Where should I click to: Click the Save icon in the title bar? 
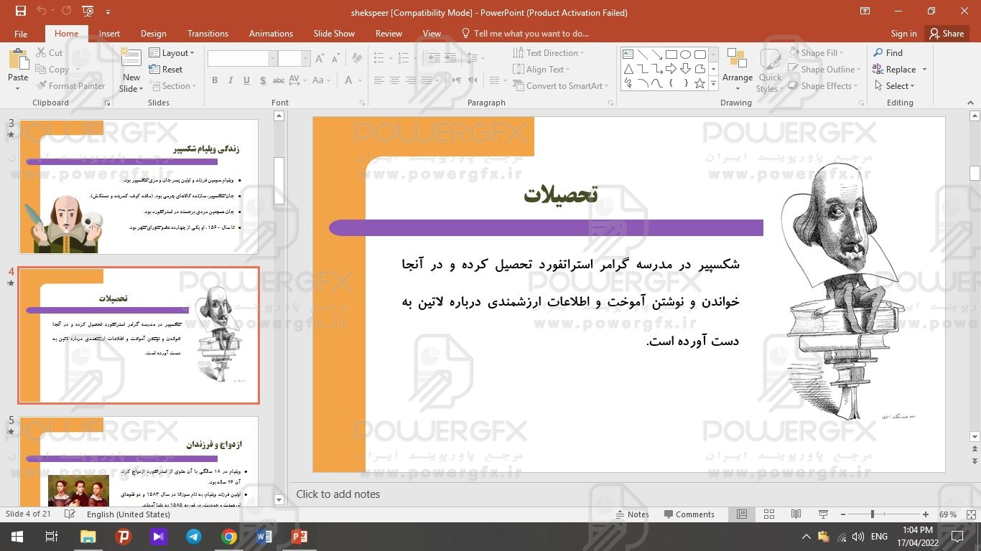click(20, 11)
